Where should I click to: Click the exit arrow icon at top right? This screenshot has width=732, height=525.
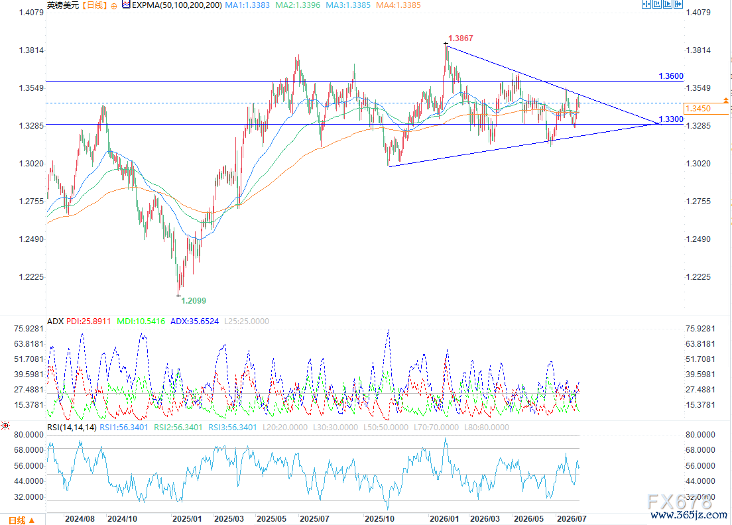[678, 4]
